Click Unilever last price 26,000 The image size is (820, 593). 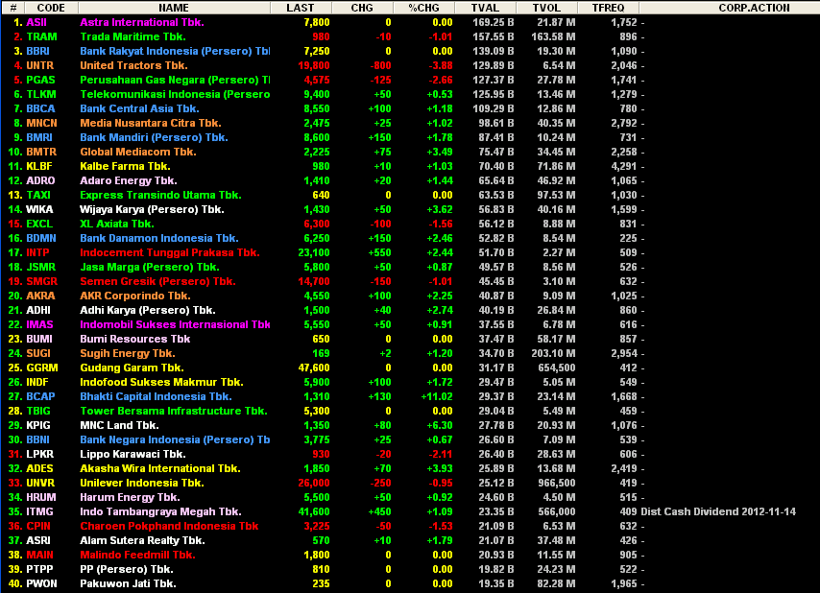coord(314,483)
